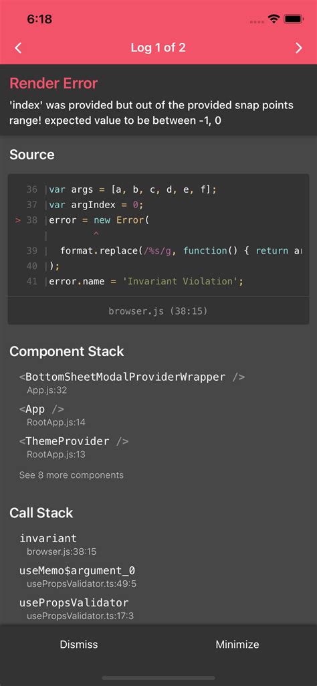Open browser.js (38:15) source file link
317x686 pixels.
point(158,311)
